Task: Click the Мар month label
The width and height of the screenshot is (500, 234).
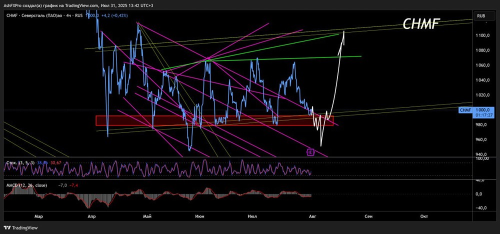Action: (38, 216)
